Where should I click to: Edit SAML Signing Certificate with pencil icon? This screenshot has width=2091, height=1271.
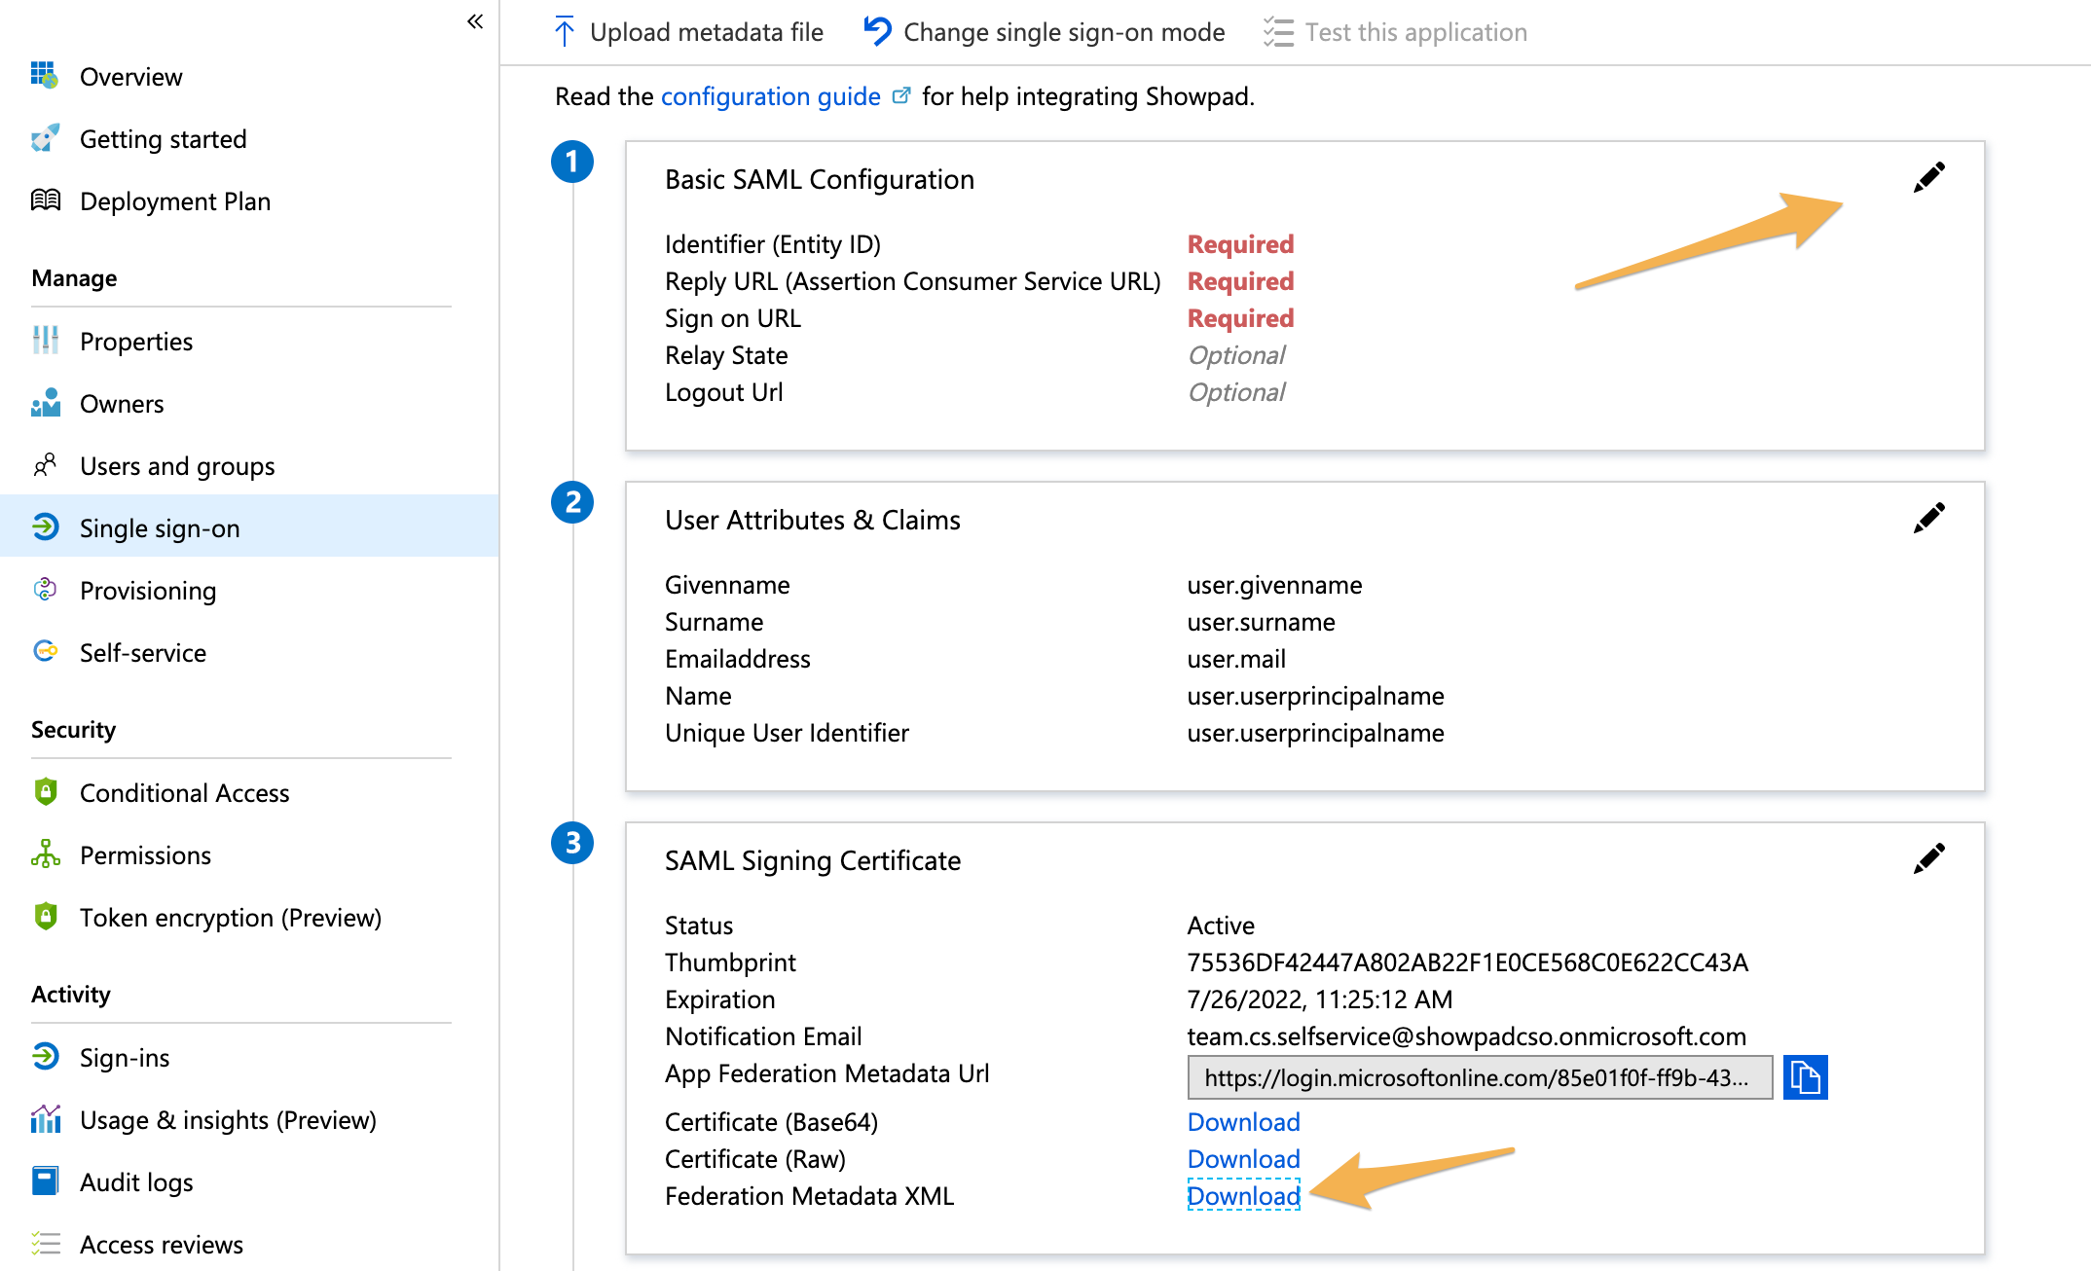tap(1928, 859)
